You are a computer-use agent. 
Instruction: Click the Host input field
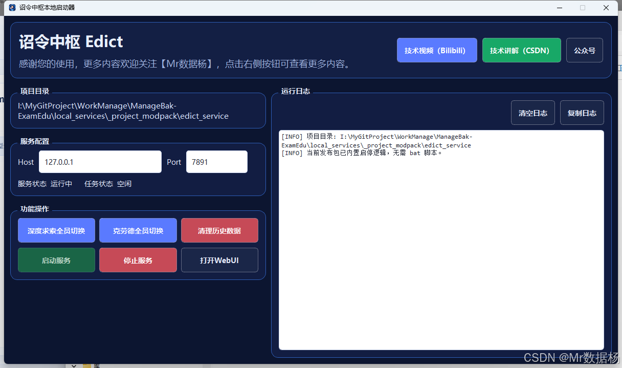click(100, 162)
